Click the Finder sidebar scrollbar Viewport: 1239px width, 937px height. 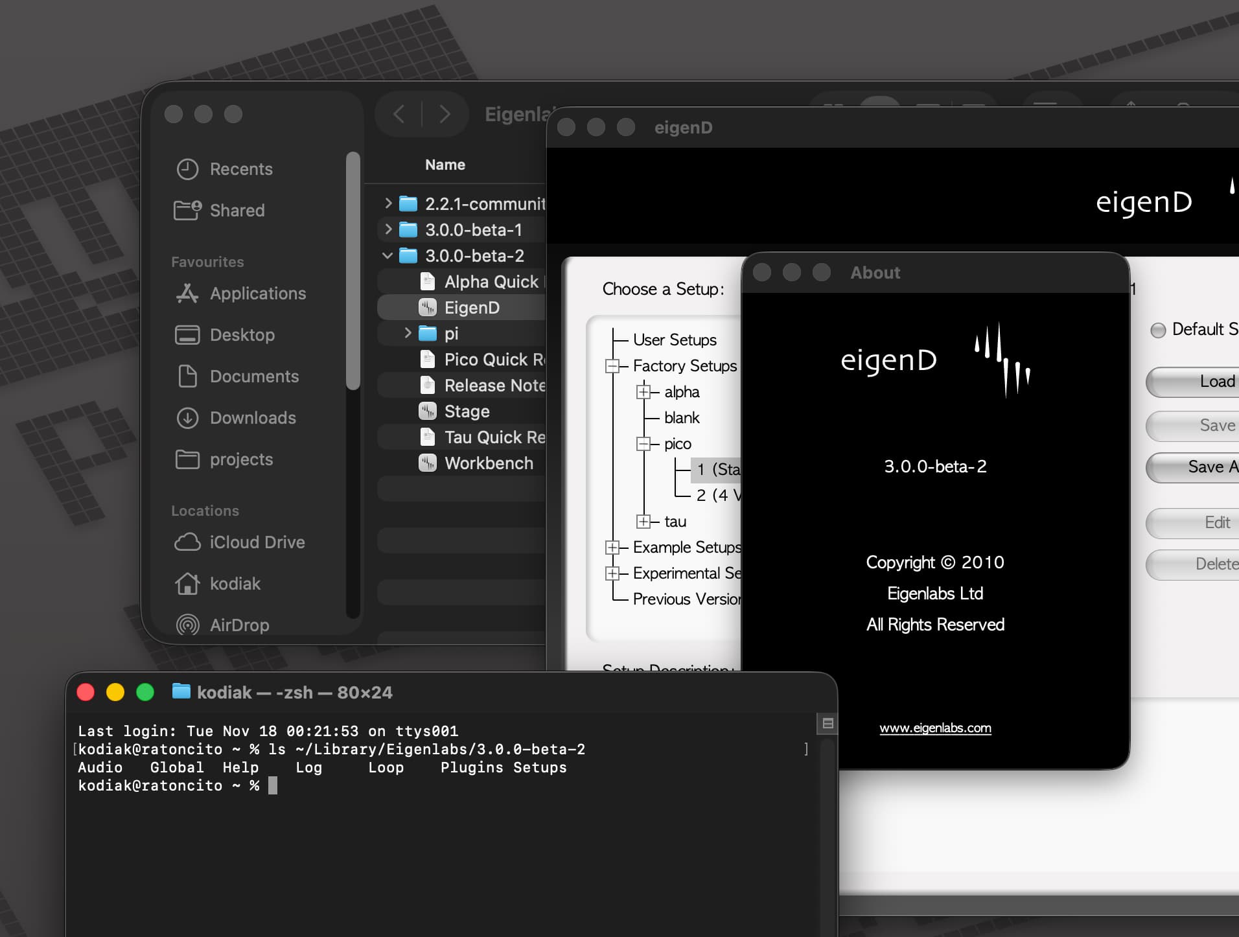pyautogui.click(x=353, y=272)
